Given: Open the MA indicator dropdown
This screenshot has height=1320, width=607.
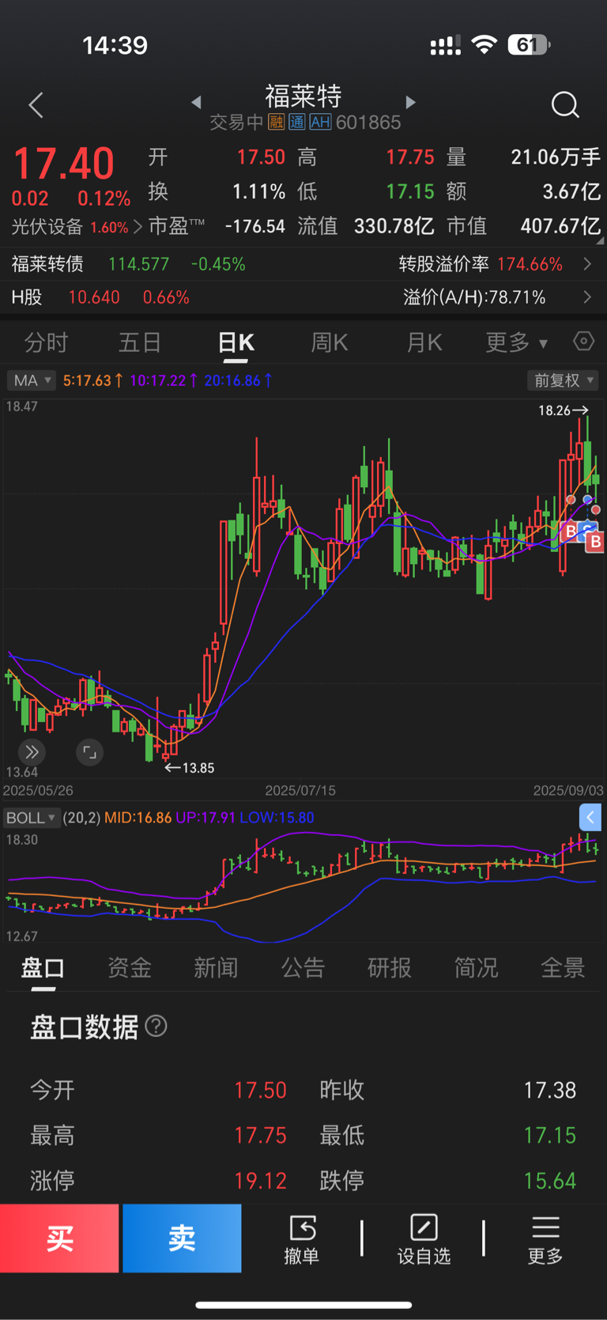Looking at the screenshot, I should tap(32, 380).
